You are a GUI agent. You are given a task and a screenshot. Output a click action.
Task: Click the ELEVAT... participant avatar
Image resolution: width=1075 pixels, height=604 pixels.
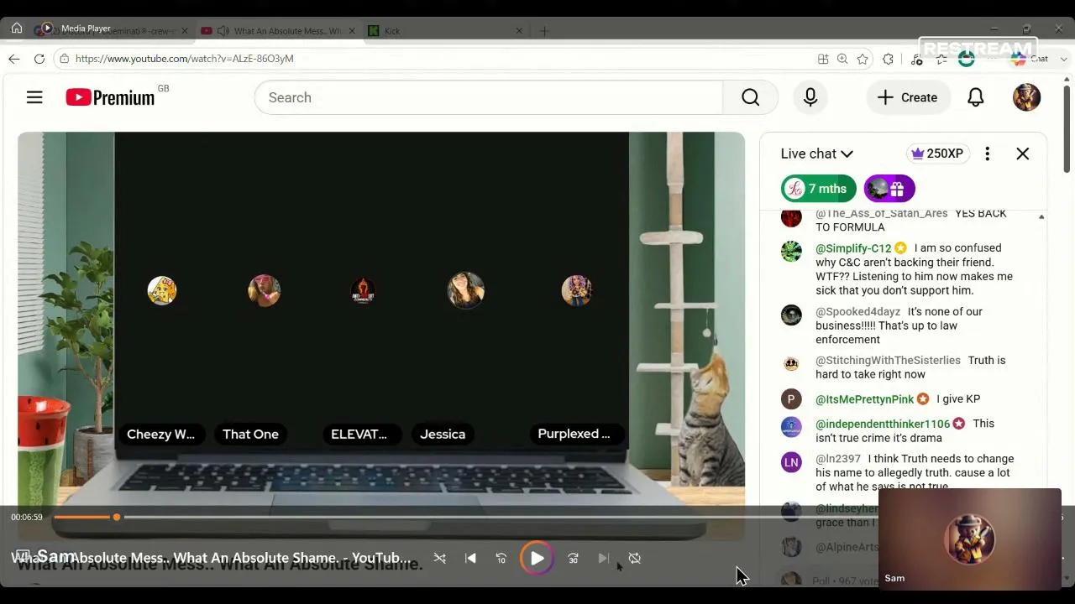[363, 290]
